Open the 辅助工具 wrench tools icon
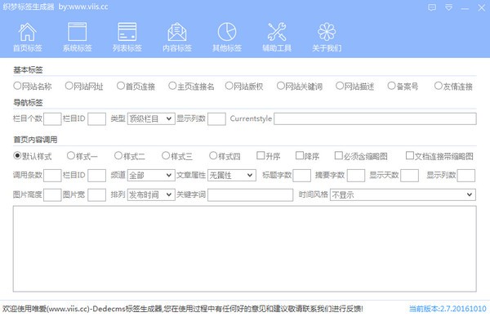 click(x=277, y=37)
